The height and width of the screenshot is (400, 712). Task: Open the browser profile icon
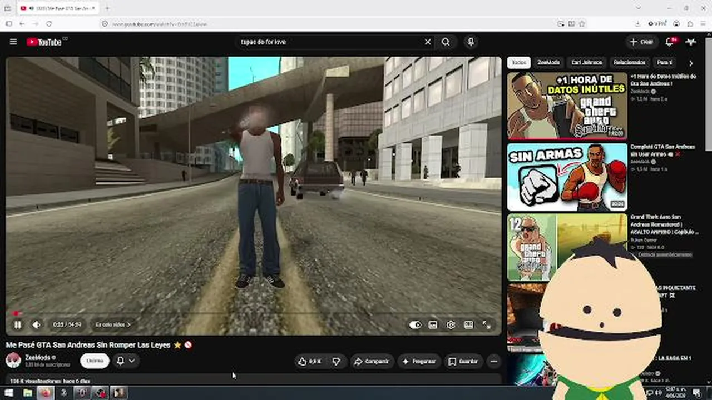pos(676,24)
